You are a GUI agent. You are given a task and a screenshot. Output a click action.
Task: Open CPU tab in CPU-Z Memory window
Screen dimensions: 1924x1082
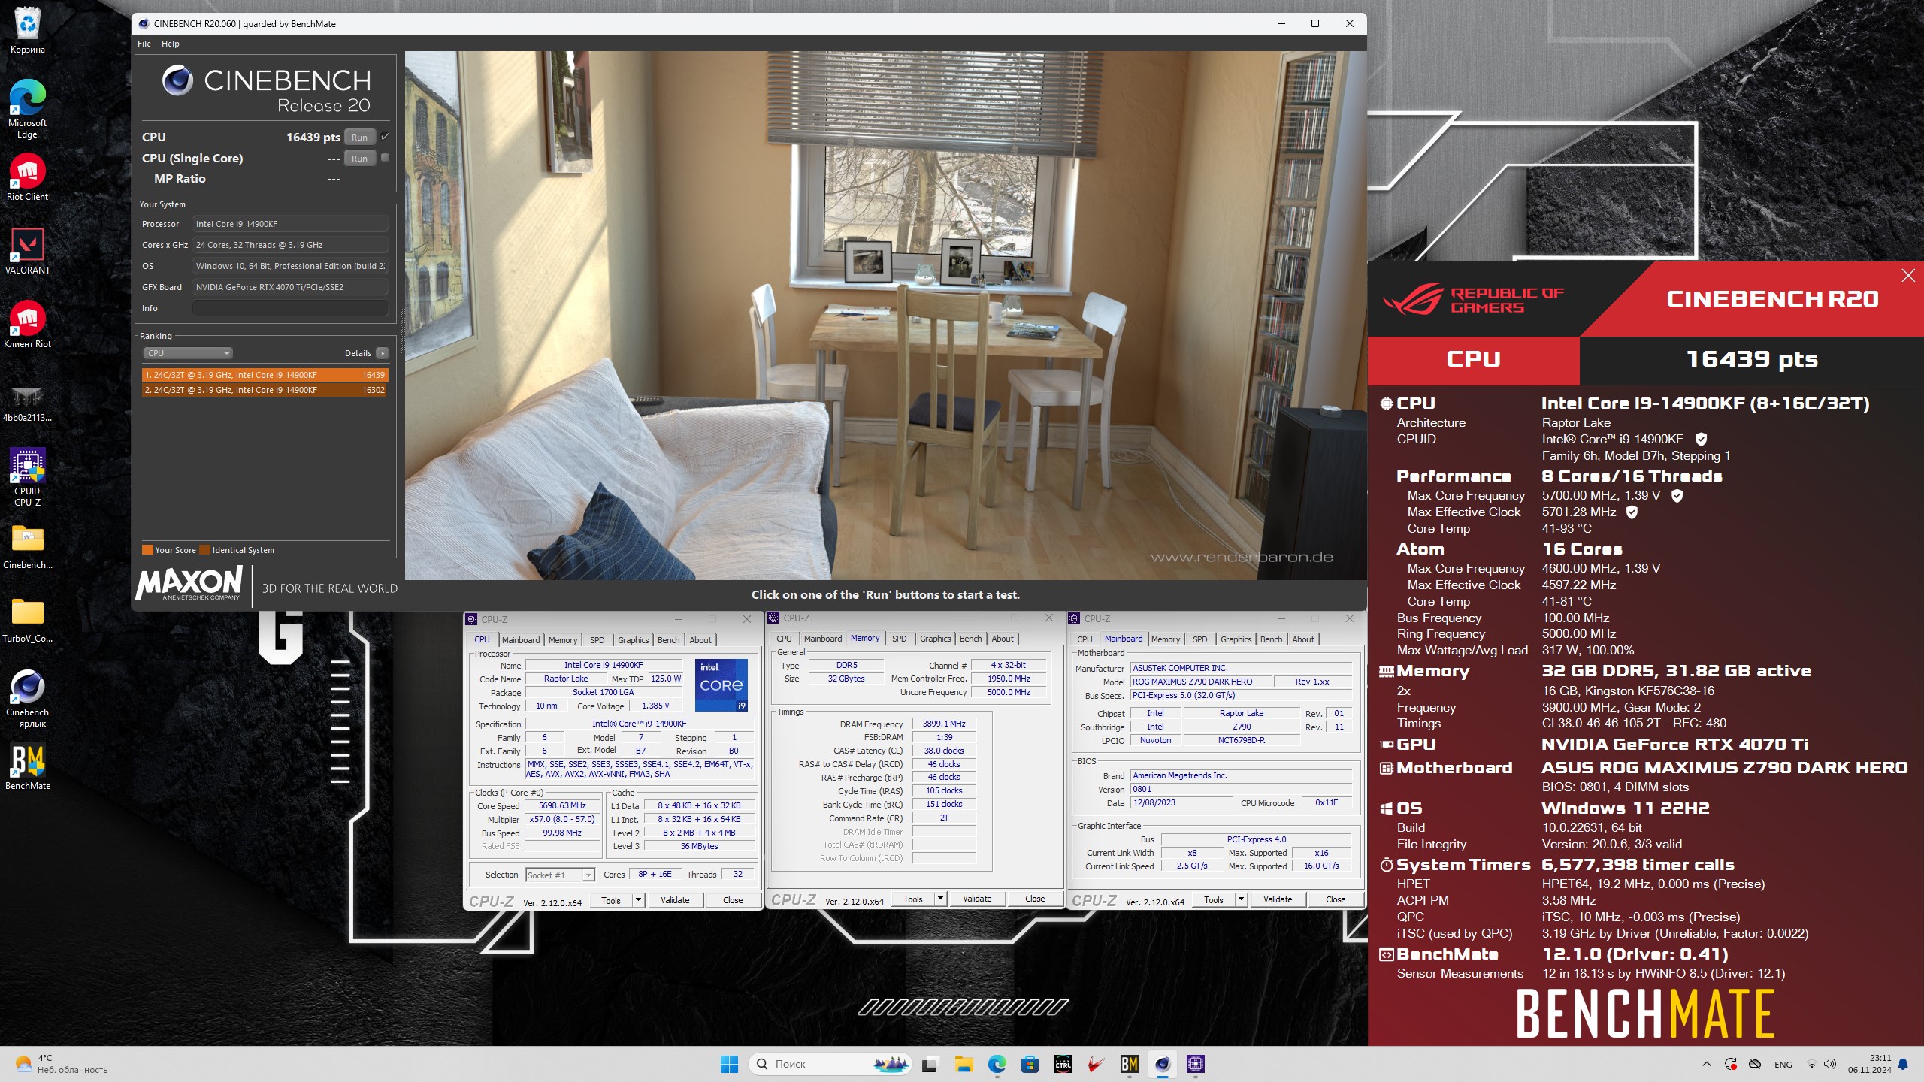[784, 639]
